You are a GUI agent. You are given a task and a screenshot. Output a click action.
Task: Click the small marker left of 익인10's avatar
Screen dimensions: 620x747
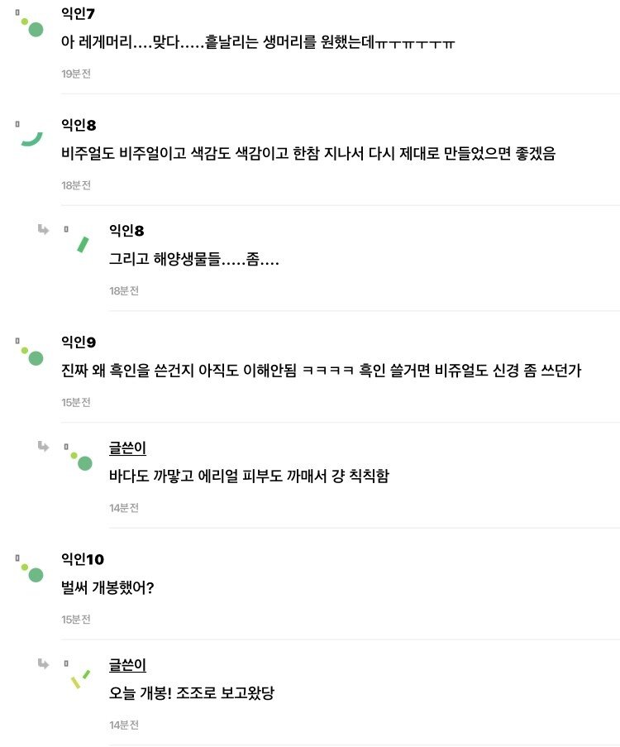click(x=17, y=558)
